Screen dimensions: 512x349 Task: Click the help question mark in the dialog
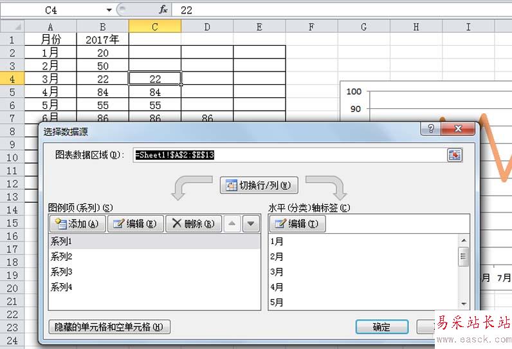pos(432,129)
